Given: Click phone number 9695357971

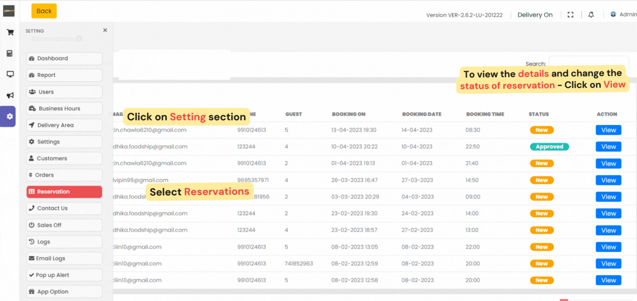Looking at the screenshot, I should tap(253, 180).
